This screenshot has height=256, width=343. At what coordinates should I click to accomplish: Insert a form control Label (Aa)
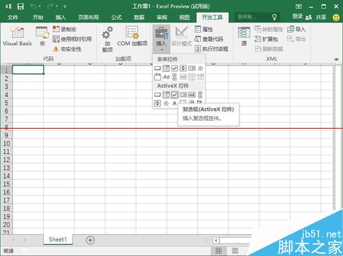coord(166,77)
